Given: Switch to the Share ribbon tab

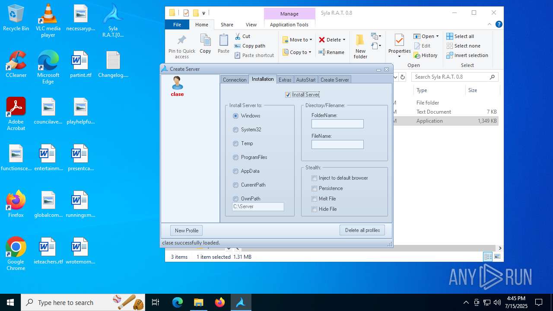Looking at the screenshot, I should pyautogui.click(x=227, y=25).
